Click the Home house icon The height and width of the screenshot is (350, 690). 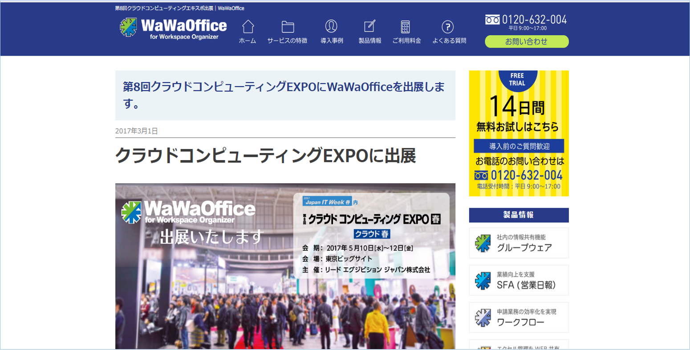(248, 27)
